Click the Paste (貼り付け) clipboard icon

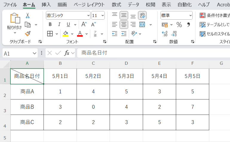point(15,18)
